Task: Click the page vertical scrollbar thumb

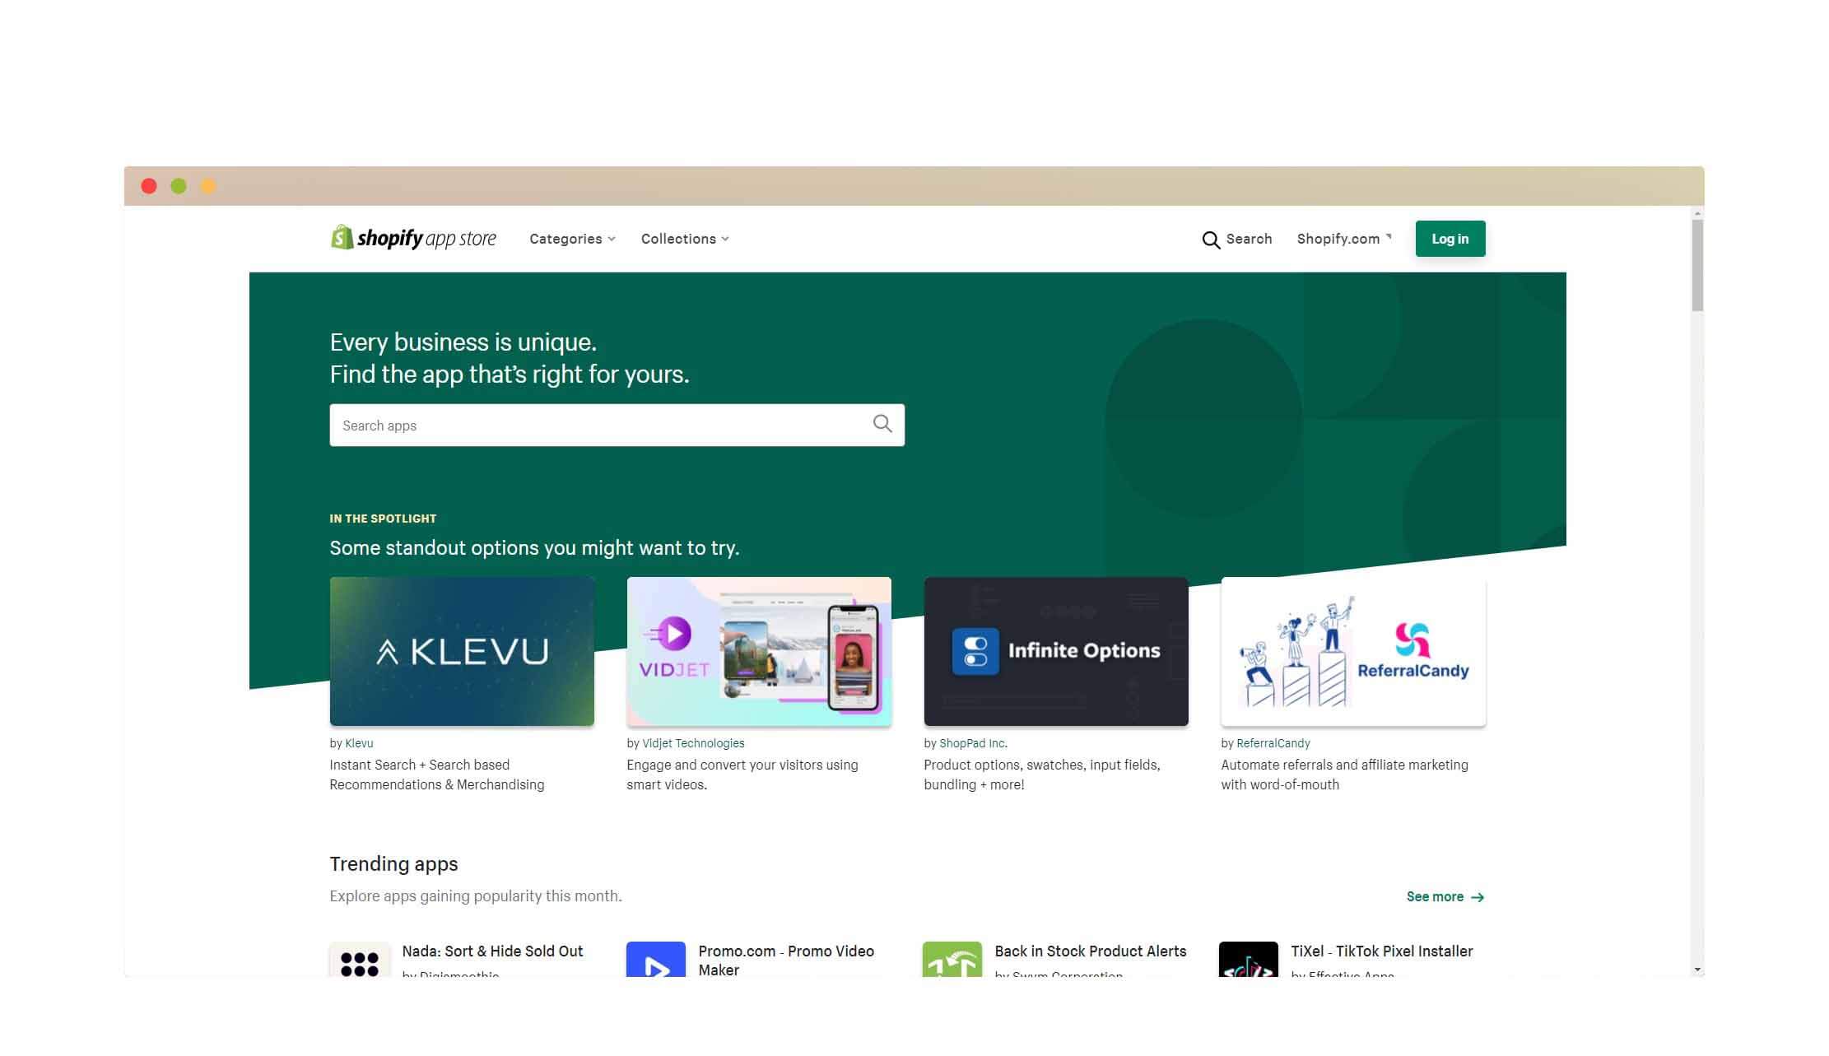Action: (x=1697, y=265)
